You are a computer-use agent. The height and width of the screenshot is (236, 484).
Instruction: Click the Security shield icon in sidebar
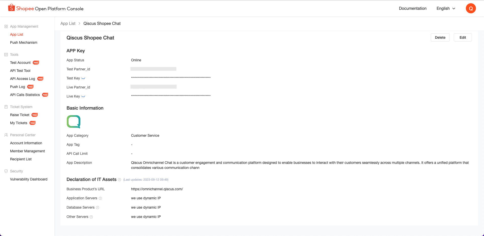[x=6, y=171]
